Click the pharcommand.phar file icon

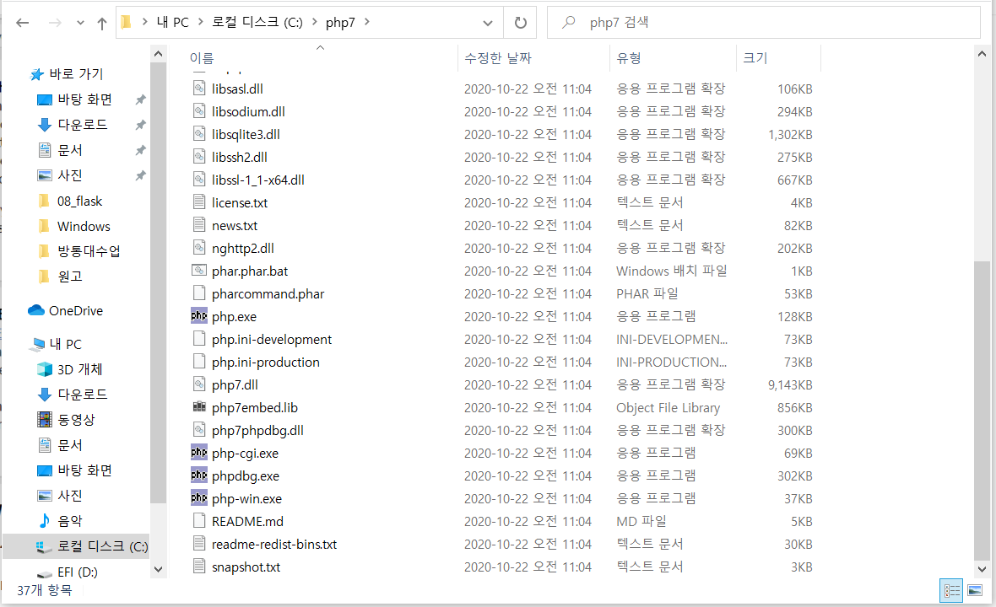199,293
